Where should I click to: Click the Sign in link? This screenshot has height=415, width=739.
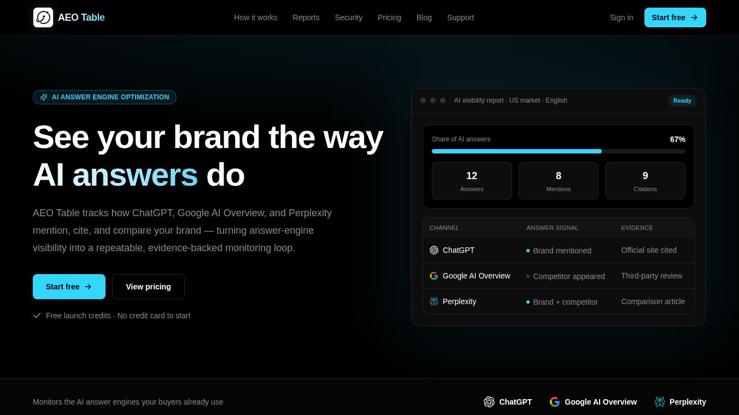(621, 17)
